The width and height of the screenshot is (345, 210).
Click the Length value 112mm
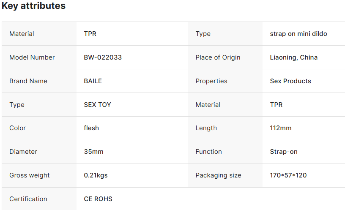point(281,128)
